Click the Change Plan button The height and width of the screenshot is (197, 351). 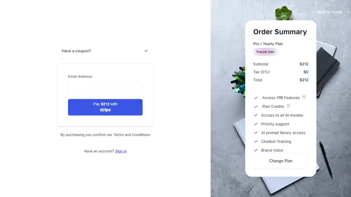tap(281, 161)
